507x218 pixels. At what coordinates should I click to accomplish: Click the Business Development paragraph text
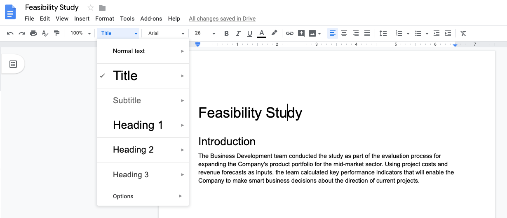coord(326,168)
